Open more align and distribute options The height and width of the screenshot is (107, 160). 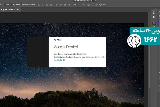(x=75, y=5)
